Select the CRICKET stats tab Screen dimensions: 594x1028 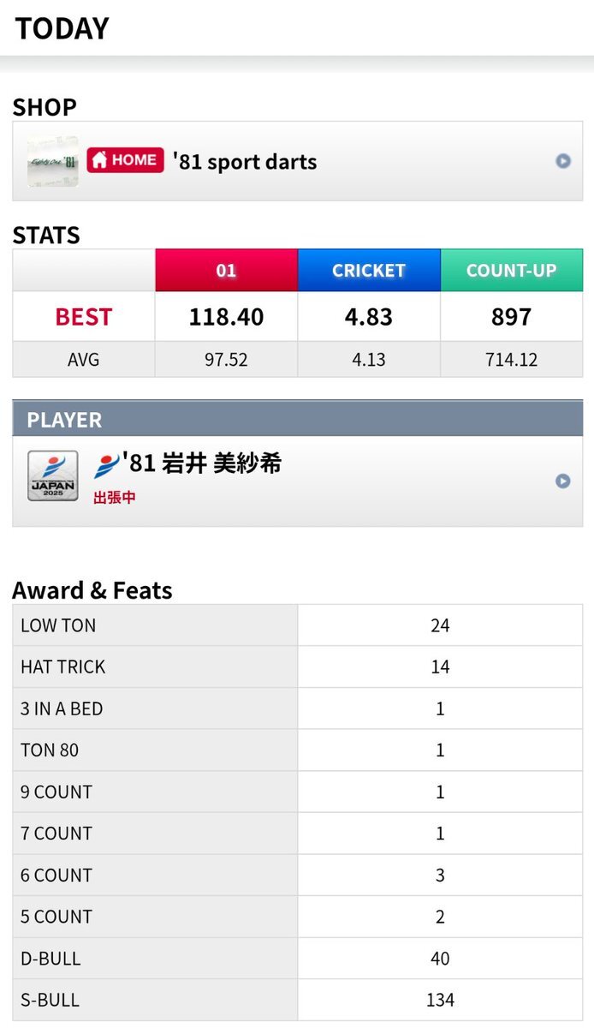369,271
